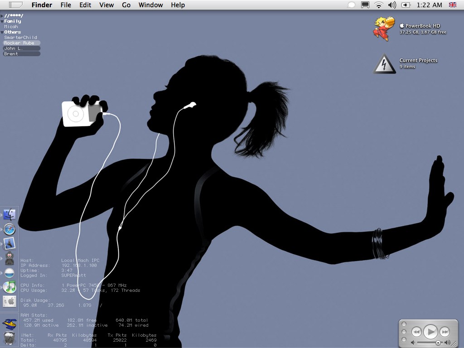Select SmarterChild in the buddy list
The width and height of the screenshot is (464, 348).
[20, 38]
